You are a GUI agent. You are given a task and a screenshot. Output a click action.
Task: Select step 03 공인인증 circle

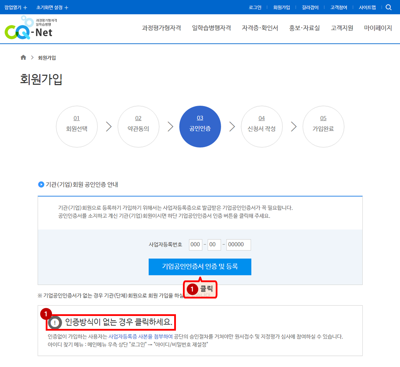pyautogui.click(x=200, y=127)
